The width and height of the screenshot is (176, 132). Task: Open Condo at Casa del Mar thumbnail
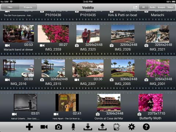click(x=109, y=103)
